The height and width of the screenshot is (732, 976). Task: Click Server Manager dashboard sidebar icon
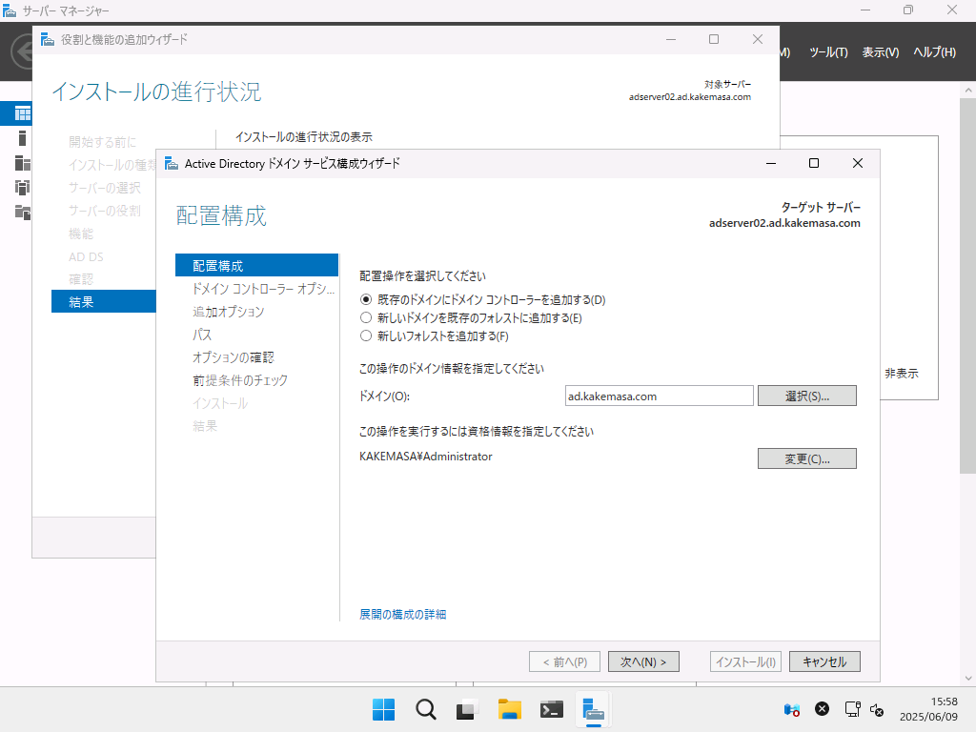[x=23, y=113]
